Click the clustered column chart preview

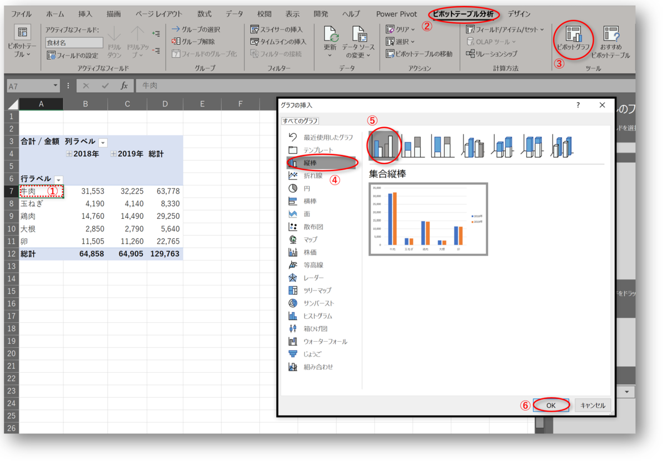point(428,219)
